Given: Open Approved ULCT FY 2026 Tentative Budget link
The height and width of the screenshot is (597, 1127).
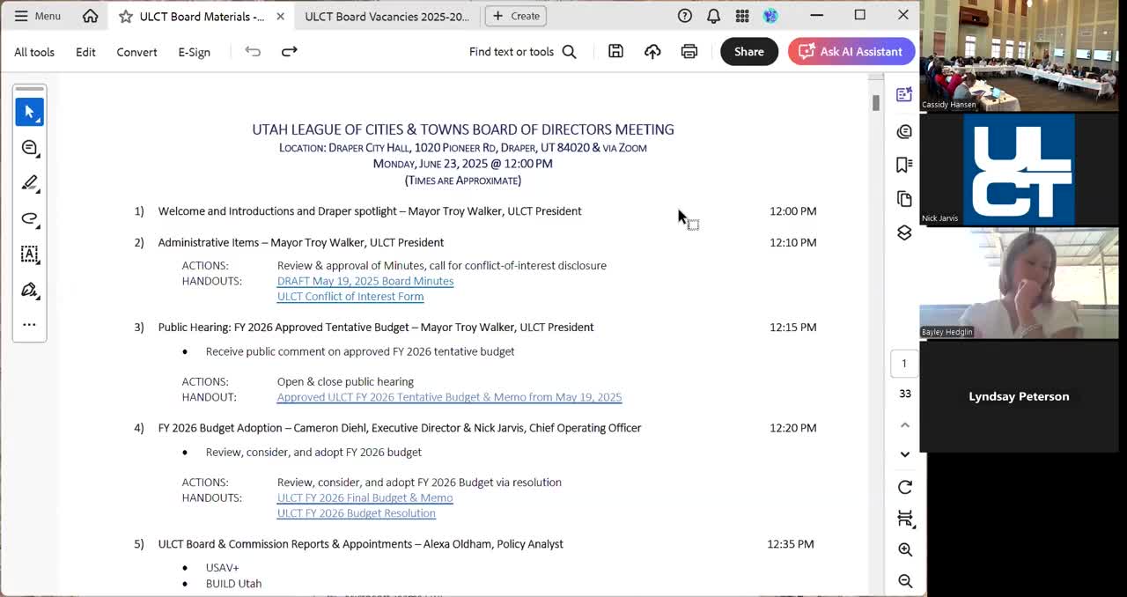Looking at the screenshot, I should pos(449,397).
